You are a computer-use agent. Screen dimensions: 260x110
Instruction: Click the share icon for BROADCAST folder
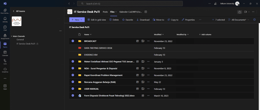pyautogui.click(x=137, y=41)
